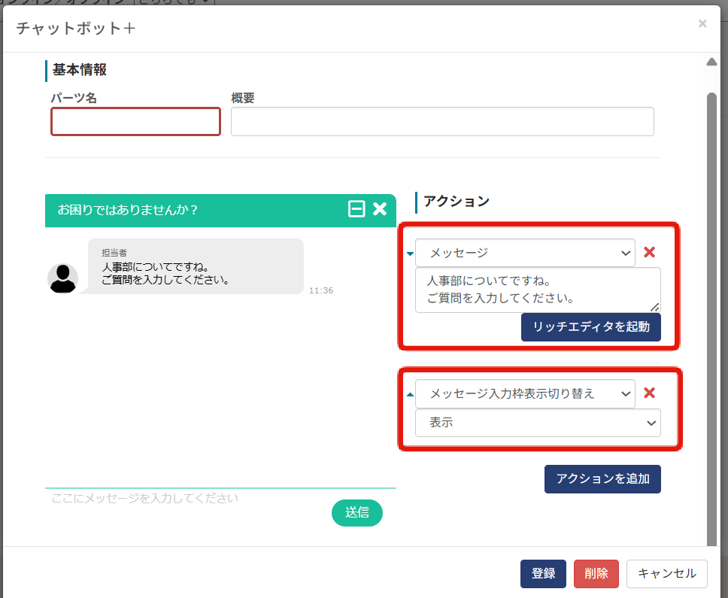Close the チャットボット+ dialog
The image size is (728, 598).
(x=702, y=23)
